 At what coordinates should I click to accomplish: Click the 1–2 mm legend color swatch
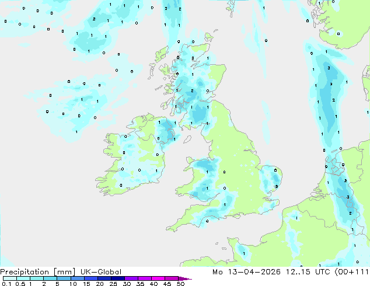[37, 278]
